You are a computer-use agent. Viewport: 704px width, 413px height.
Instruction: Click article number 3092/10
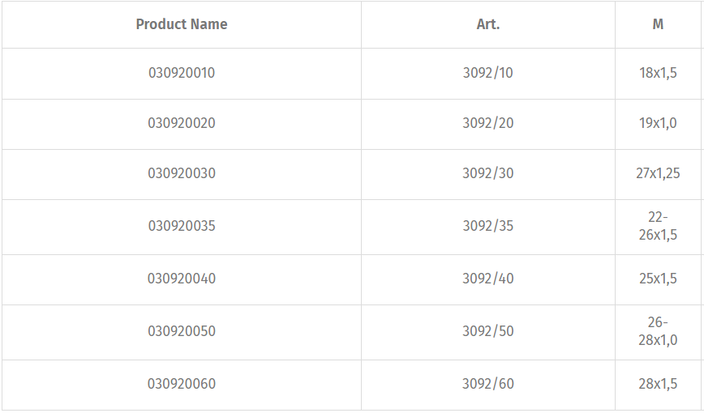point(488,73)
